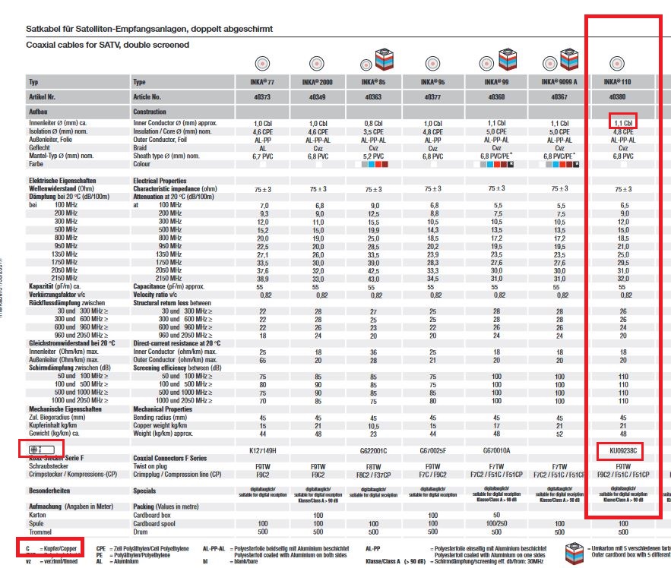Click the approval code G622001C

tap(371, 450)
